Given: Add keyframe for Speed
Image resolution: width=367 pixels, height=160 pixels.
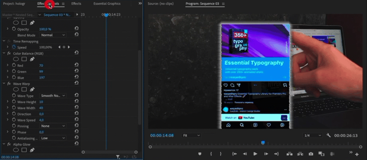Looking at the screenshot, I should pyautogui.click(x=64, y=47).
